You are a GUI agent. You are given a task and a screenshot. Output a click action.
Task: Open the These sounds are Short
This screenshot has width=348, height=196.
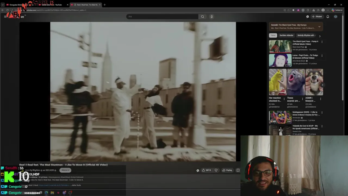296,82
